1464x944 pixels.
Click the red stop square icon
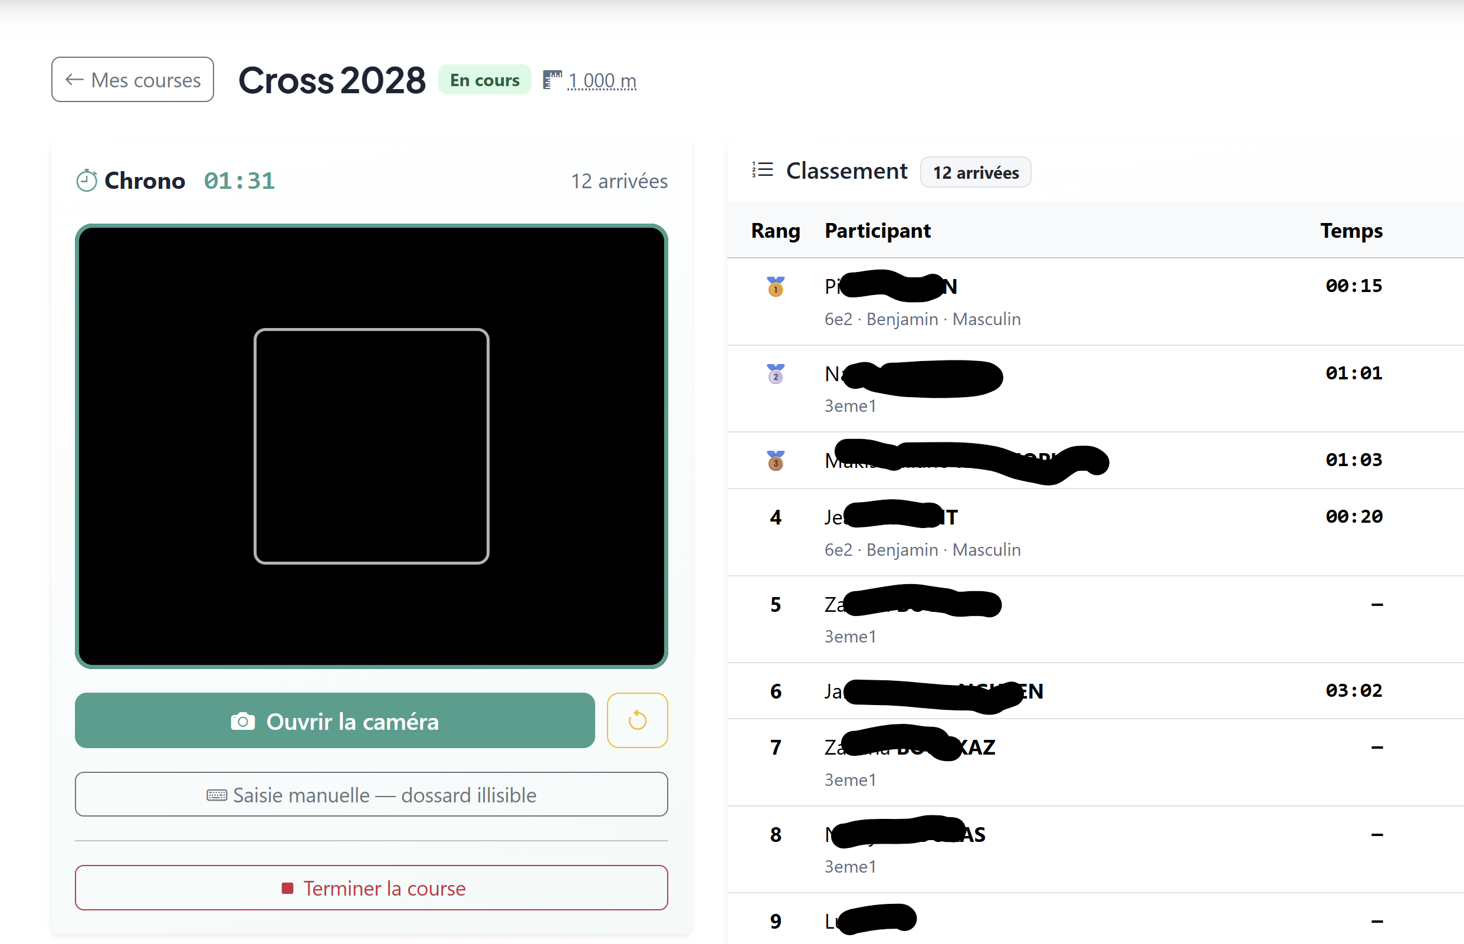287,888
